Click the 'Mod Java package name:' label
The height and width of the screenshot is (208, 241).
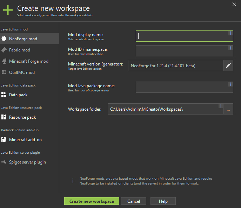click(91, 86)
